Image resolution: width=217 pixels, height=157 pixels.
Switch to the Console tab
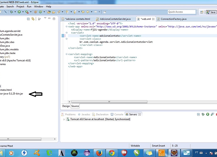click(119, 114)
